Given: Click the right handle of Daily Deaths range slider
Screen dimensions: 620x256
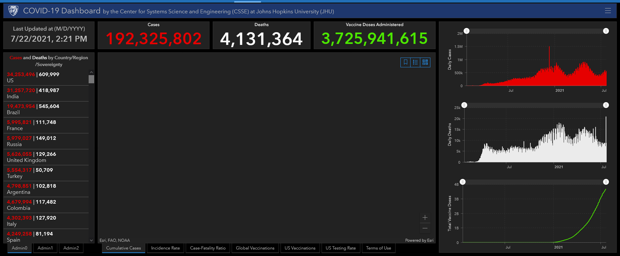Looking at the screenshot, I should coord(606,105).
